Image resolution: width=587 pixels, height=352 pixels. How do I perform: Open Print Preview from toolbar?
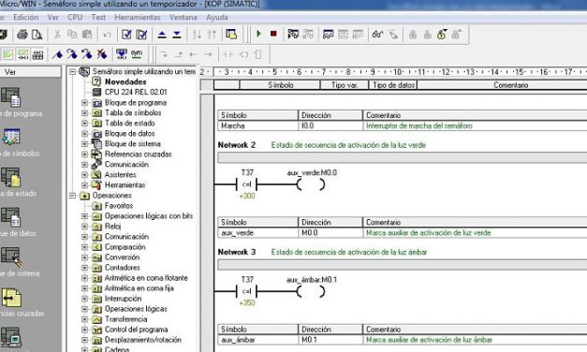[x=37, y=35]
